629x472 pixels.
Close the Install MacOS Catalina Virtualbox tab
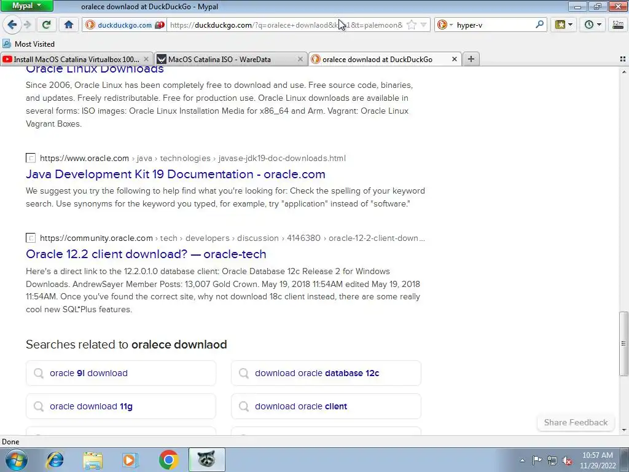pos(146,60)
